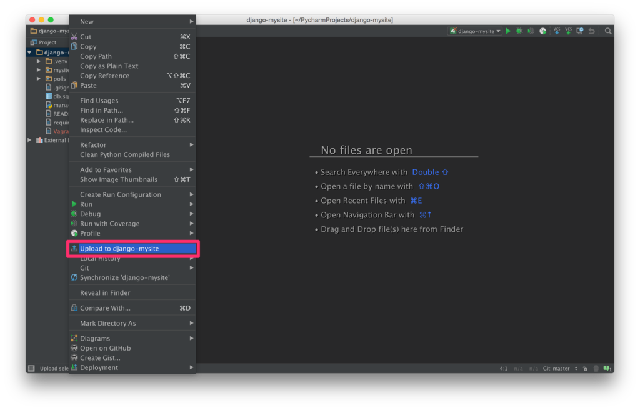Click Run with Coverage toolbar icon
Viewport: 640px width, 410px height.
coord(531,31)
